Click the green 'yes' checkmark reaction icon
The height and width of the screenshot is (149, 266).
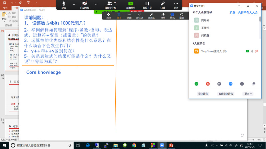196,84
